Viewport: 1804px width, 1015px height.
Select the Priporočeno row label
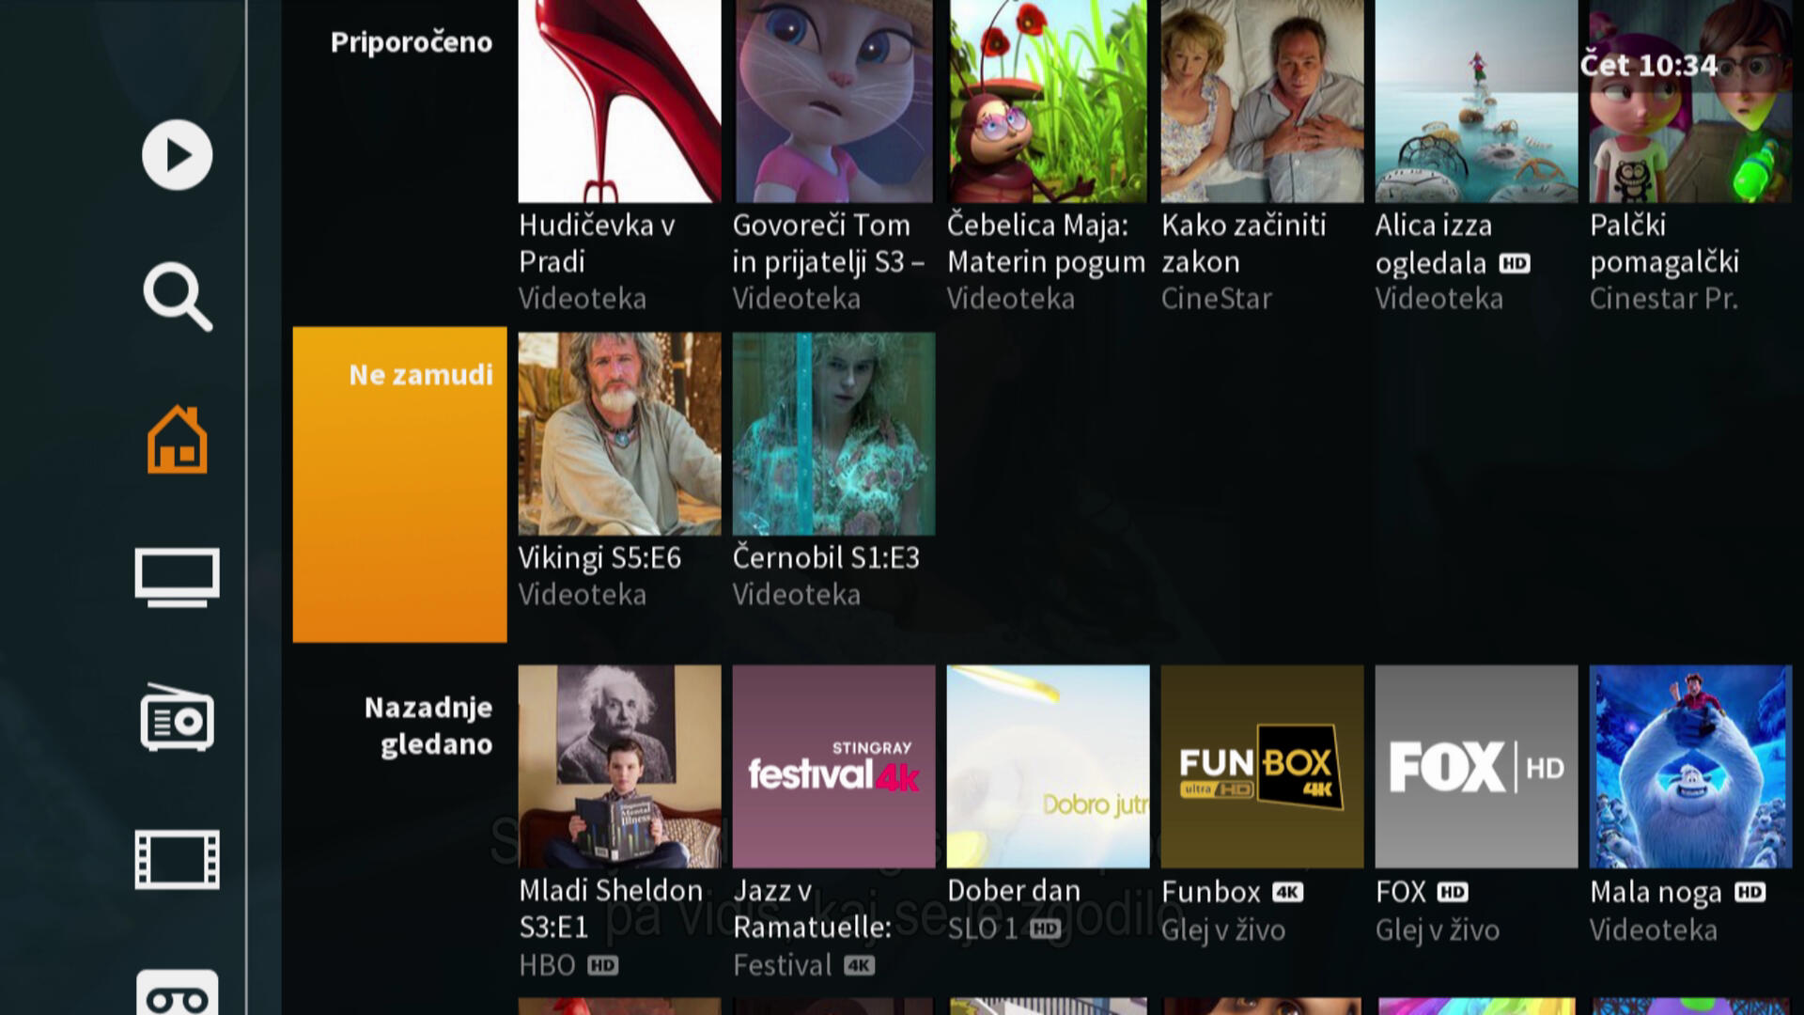click(411, 42)
